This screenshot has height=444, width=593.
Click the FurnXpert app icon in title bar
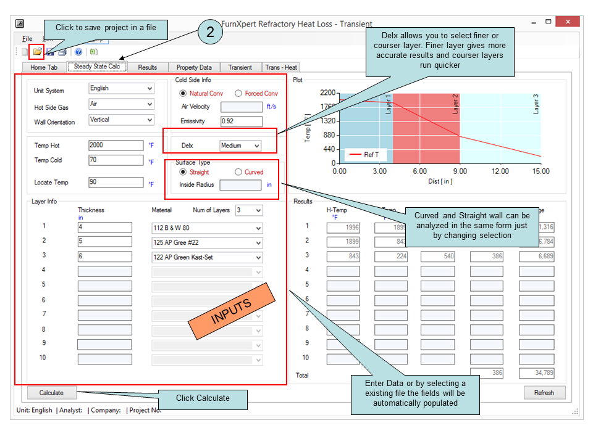coord(20,23)
